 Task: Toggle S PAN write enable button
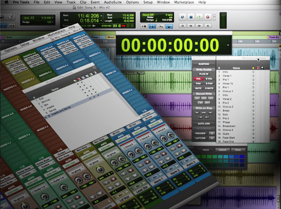coord(209,83)
